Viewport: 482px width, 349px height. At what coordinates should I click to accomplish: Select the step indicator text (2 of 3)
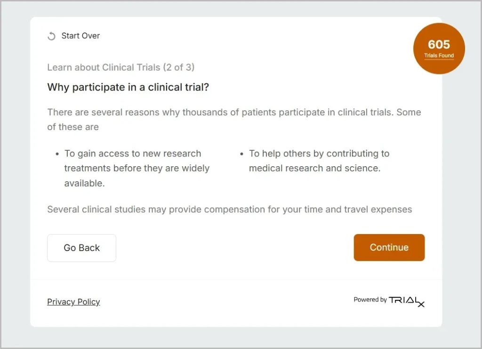click(x=178, y=67)
